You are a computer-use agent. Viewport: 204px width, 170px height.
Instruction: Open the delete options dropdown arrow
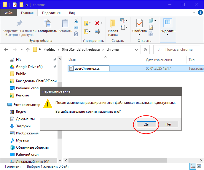(101, 23)
